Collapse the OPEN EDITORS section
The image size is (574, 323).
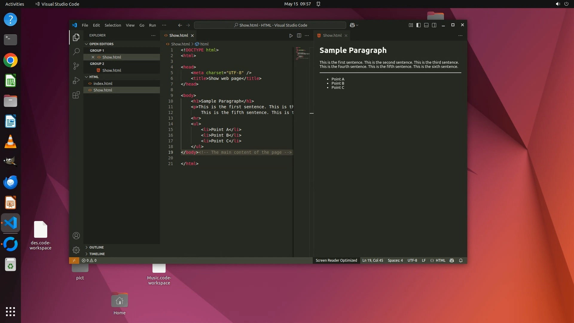(101, 44)
